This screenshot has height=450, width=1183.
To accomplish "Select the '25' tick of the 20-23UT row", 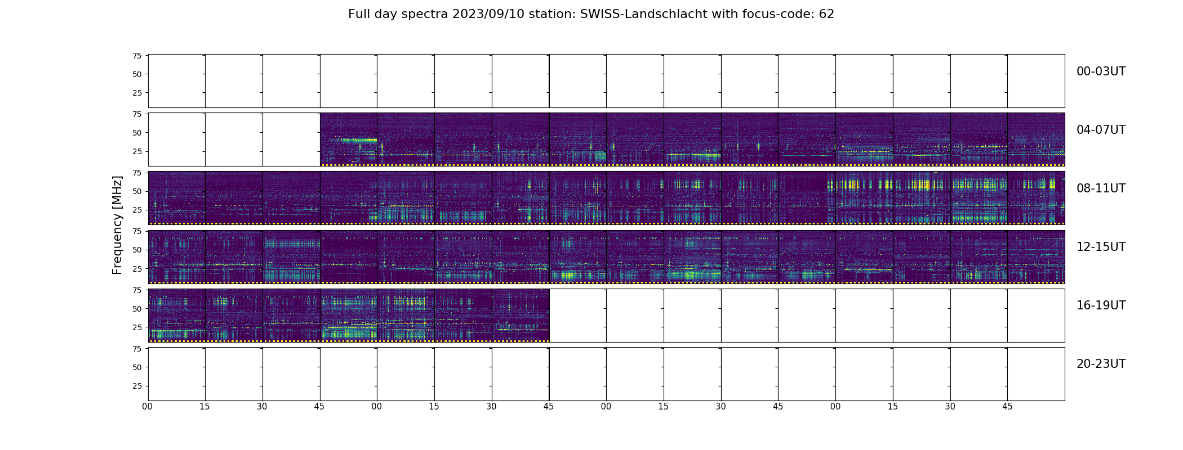I will [x=137, y=386].
